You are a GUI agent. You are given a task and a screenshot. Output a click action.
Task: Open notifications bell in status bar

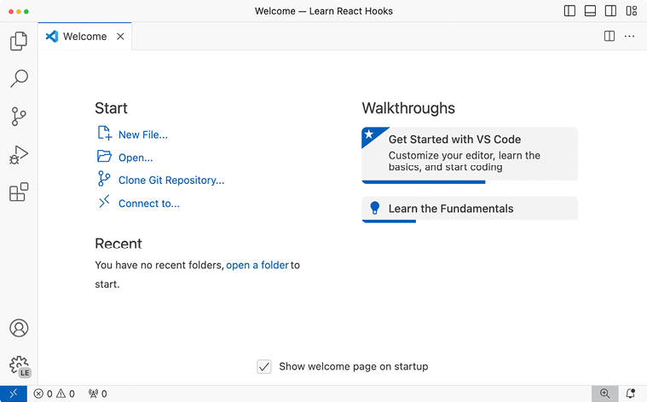(x=631, y=393)
